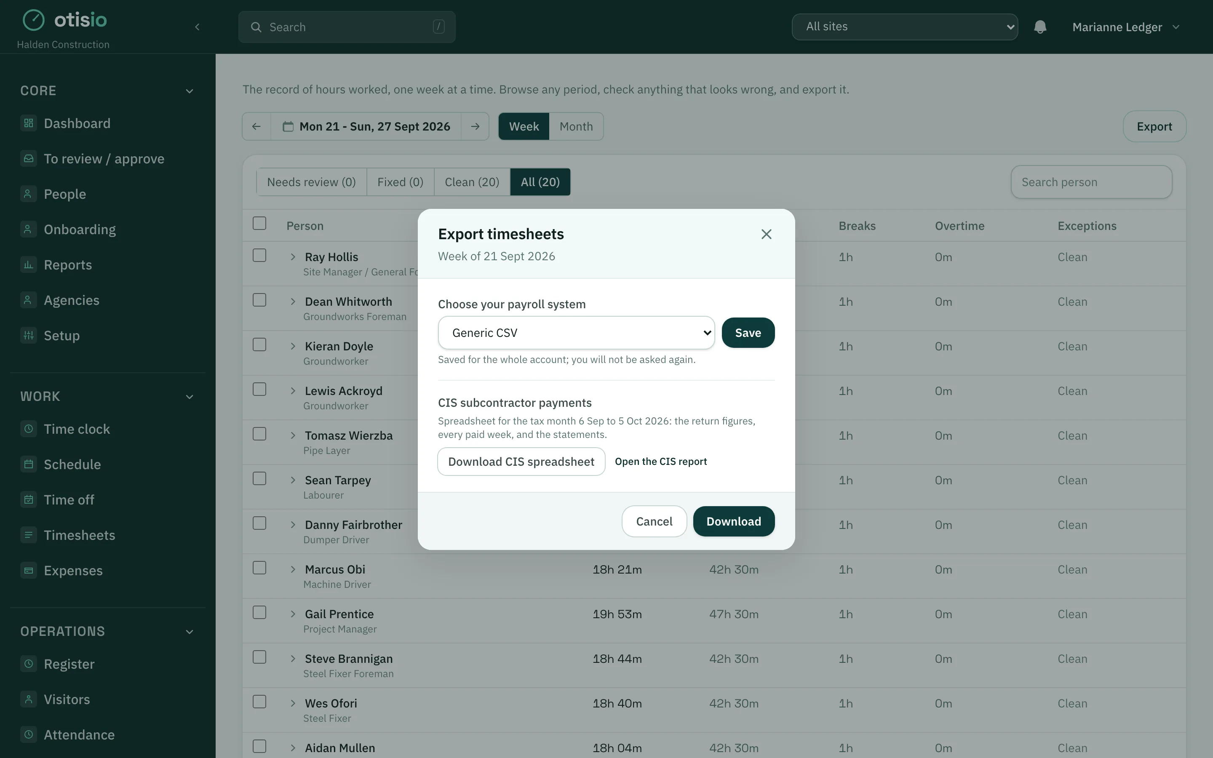Image resolution: width=1213 pixels, height=758 pixels.
Task: Tick the checkbox for Ray Hollis
Action: [x=259, y=256]
